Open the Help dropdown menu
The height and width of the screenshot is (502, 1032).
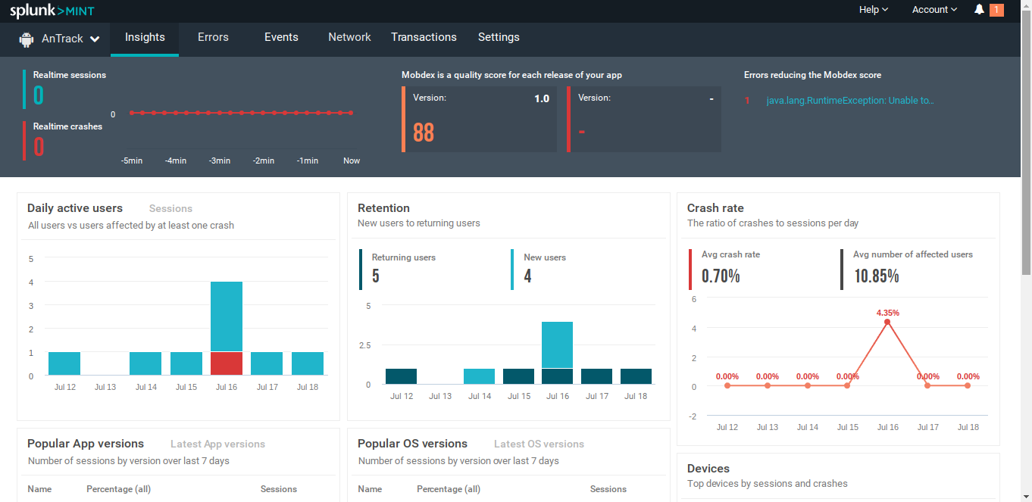[x=873, y=10]
